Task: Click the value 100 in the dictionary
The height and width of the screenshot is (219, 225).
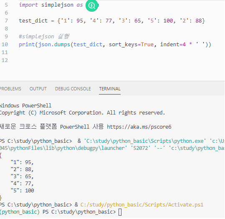Action: 168,21
